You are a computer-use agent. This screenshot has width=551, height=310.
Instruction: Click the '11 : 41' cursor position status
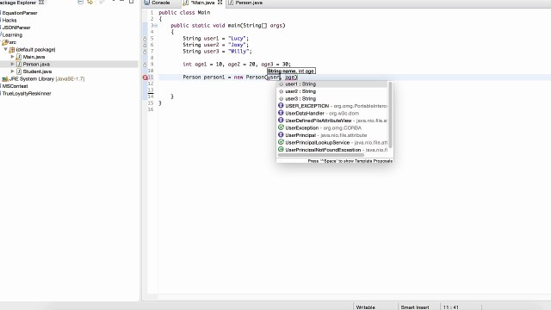point(451,307)
